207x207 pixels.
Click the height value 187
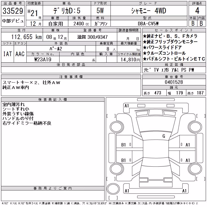200,93
